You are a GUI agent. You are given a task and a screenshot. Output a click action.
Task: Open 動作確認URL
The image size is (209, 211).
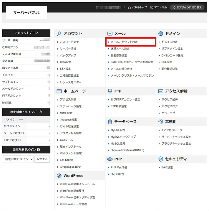pyautogui.click(x=170, y=69)
